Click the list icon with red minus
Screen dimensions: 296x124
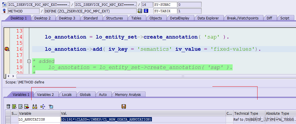click(27, 106)
